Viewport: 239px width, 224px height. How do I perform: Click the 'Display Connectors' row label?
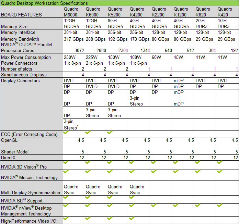coord(20,80)
